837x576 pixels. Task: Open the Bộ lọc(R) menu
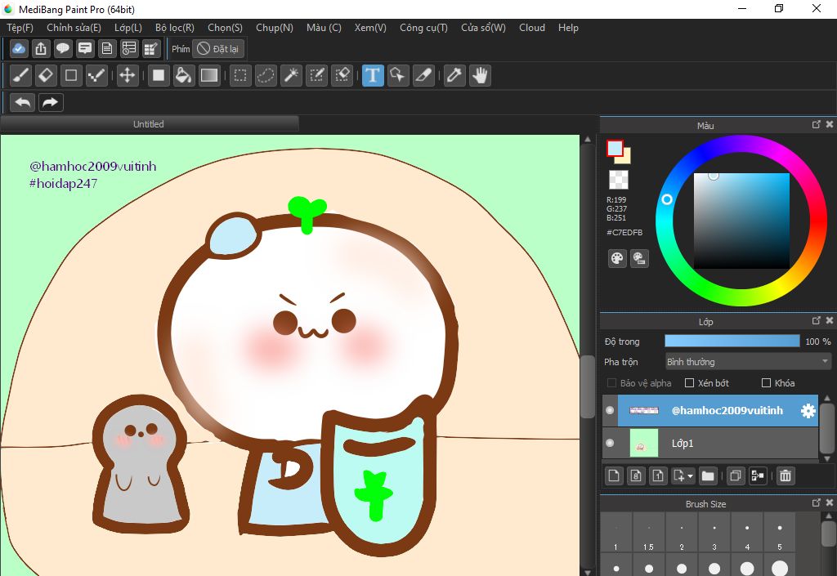click(x=175, y=28)
